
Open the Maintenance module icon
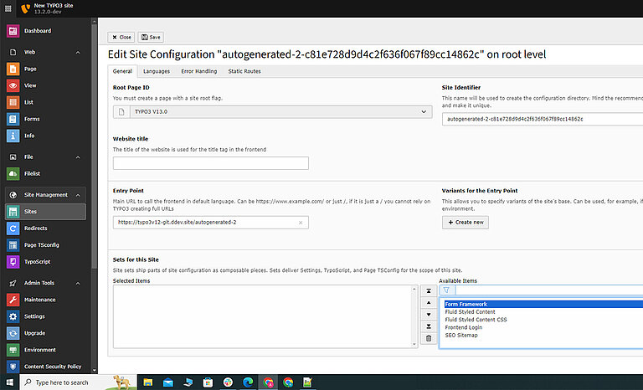(x=13, y=300)
